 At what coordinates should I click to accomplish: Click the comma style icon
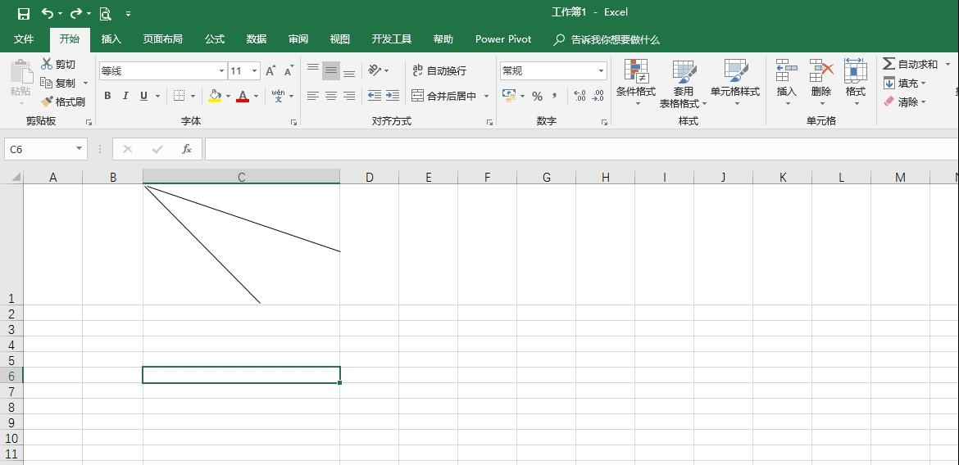tap(555, 96)
